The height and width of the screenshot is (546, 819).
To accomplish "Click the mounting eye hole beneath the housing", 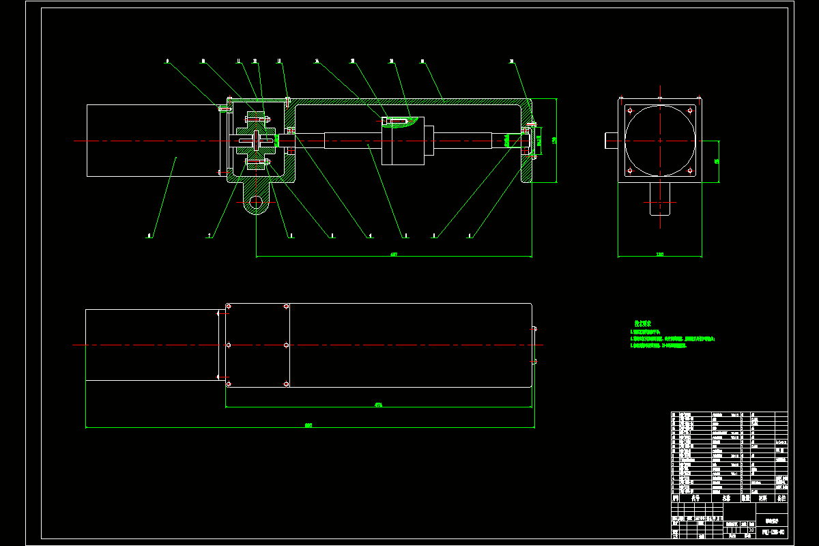I will coord(256,202).
